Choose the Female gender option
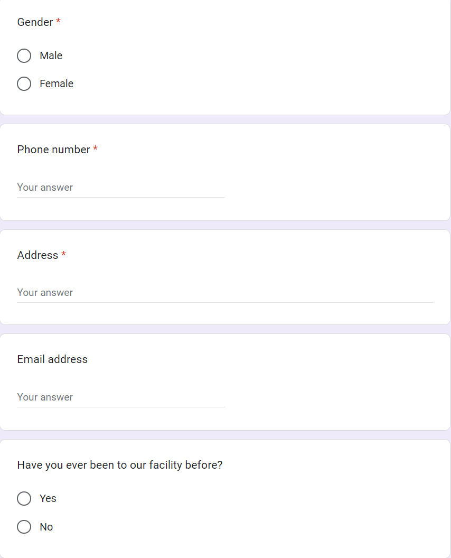 (24, 83)
